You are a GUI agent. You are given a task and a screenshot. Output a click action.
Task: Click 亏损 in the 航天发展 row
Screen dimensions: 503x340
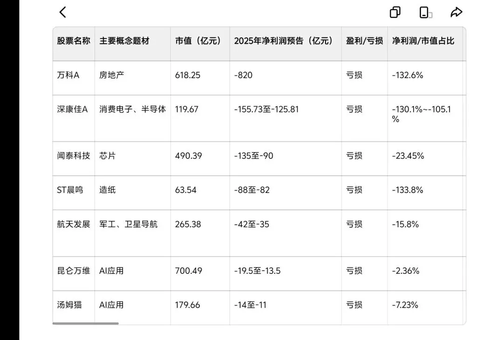pyautogui.click(x=354, y=224)
